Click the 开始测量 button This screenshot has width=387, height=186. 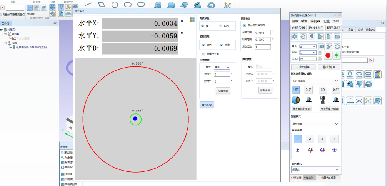pos(303,67)
